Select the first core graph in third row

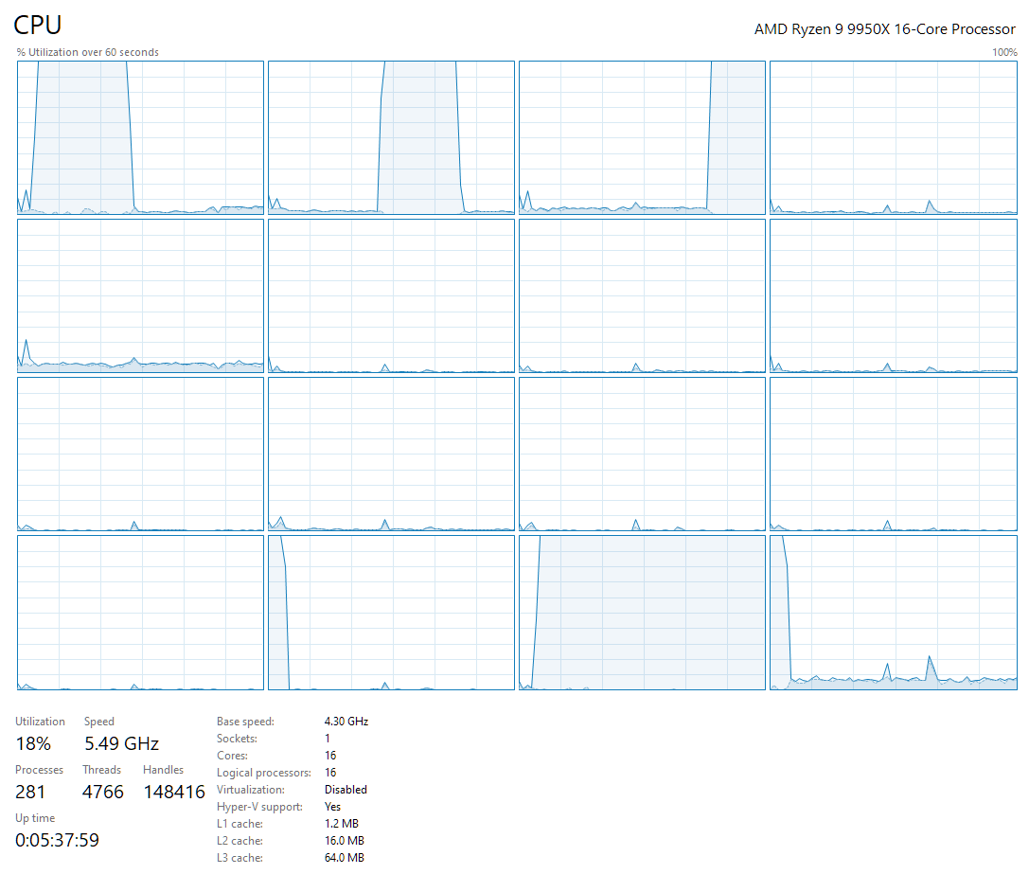pos(140,455)
